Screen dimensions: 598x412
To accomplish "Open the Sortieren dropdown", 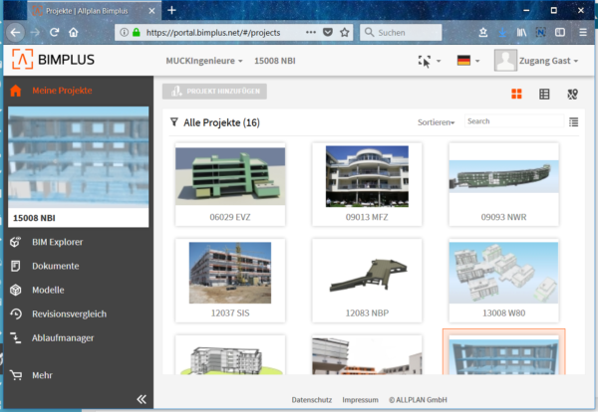I will tap(436, 122).
